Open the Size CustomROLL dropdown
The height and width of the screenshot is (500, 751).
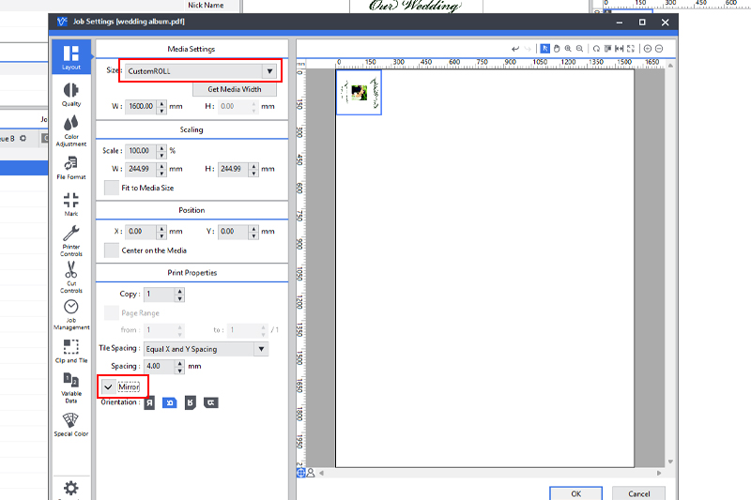point(269,71)
